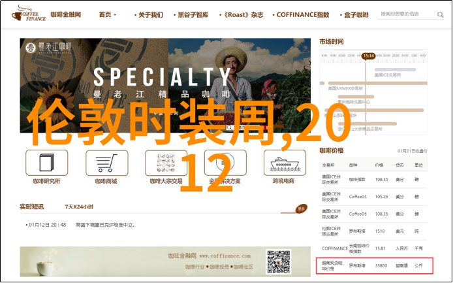Click the 跨境电商 label link
Image resolution: width=453 pixels, height=283 pixels.
(x=283, y=181)
